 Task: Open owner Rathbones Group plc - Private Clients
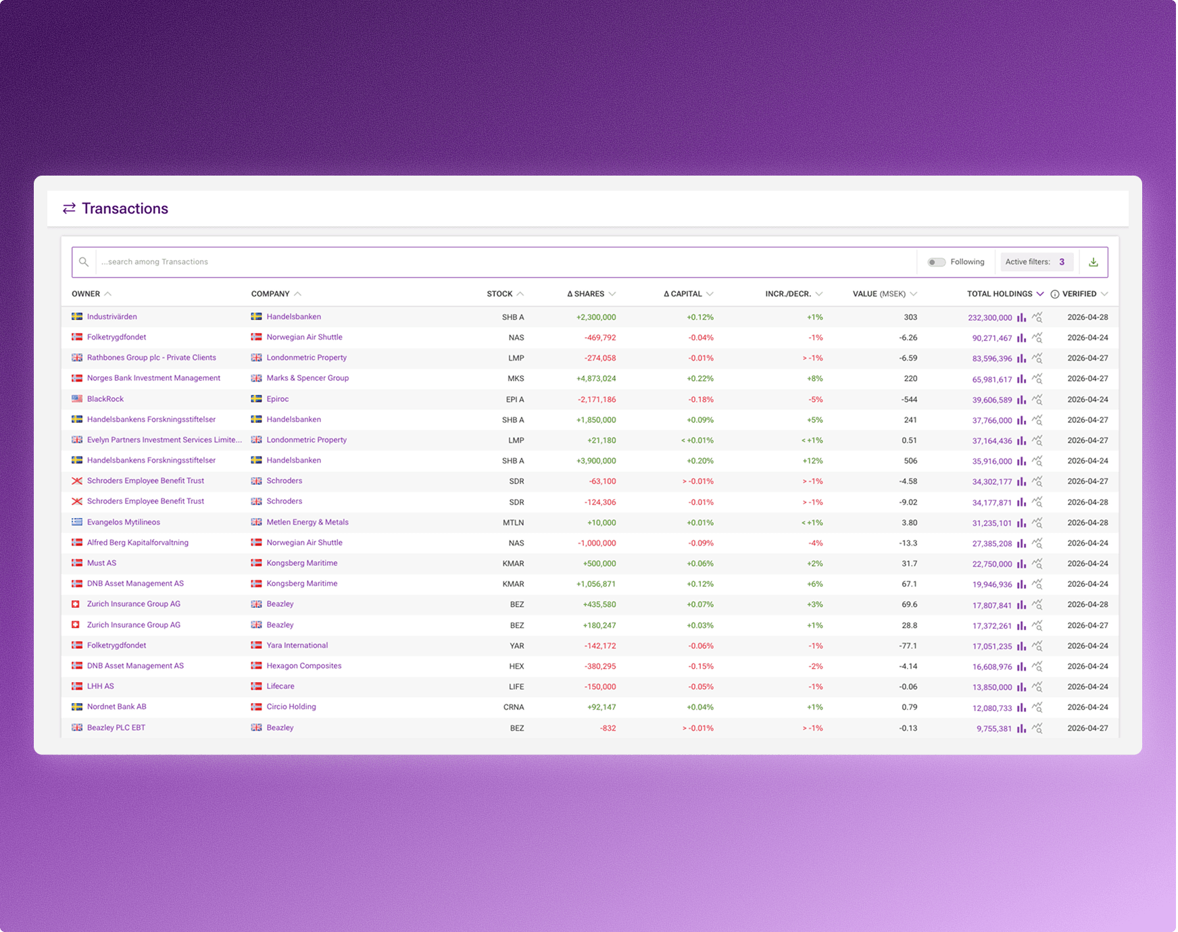[x=151, y=358]
